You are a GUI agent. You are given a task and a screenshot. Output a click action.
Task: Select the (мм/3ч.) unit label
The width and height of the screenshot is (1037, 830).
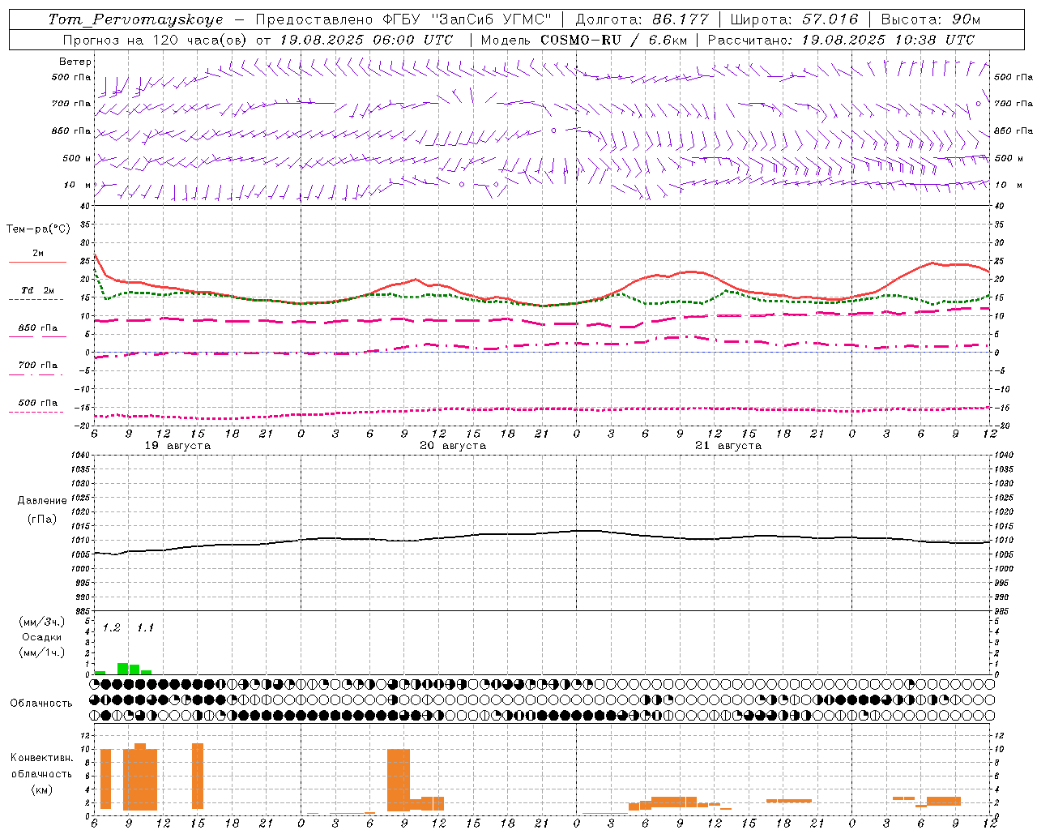[42, 622]
